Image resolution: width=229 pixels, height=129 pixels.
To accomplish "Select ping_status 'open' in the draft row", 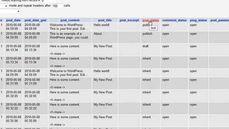I will [193, 46].
